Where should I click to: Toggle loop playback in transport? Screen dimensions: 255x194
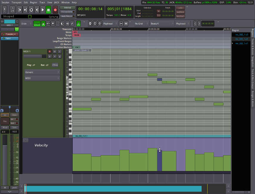point(31,10)
